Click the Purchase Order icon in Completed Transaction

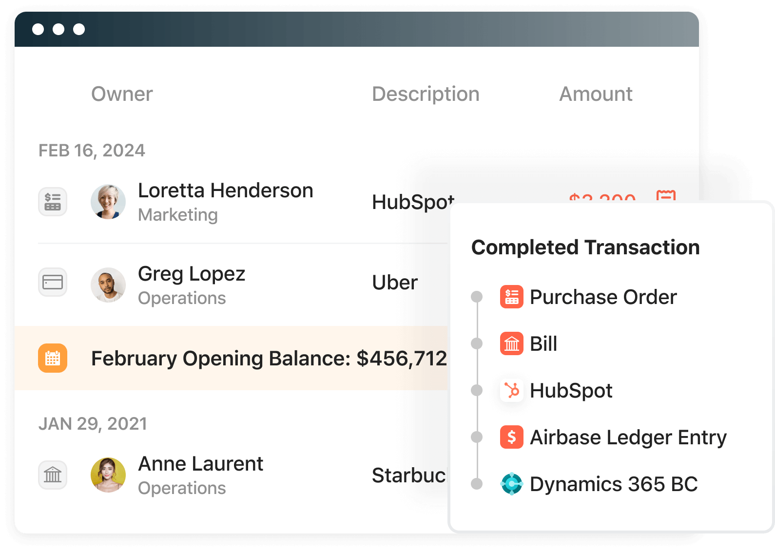(x=512, y=297)
